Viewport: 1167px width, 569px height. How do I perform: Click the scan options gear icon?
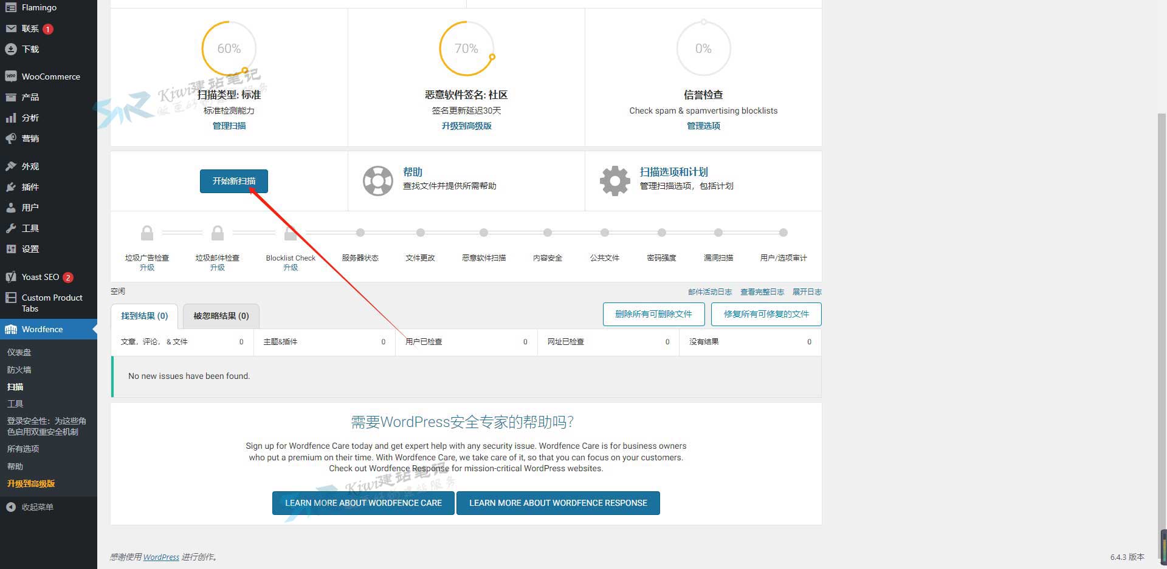click(615, 181)
